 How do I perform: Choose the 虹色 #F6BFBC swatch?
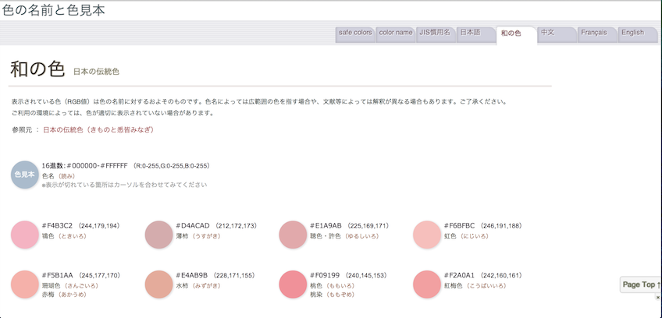pos(427,235)
